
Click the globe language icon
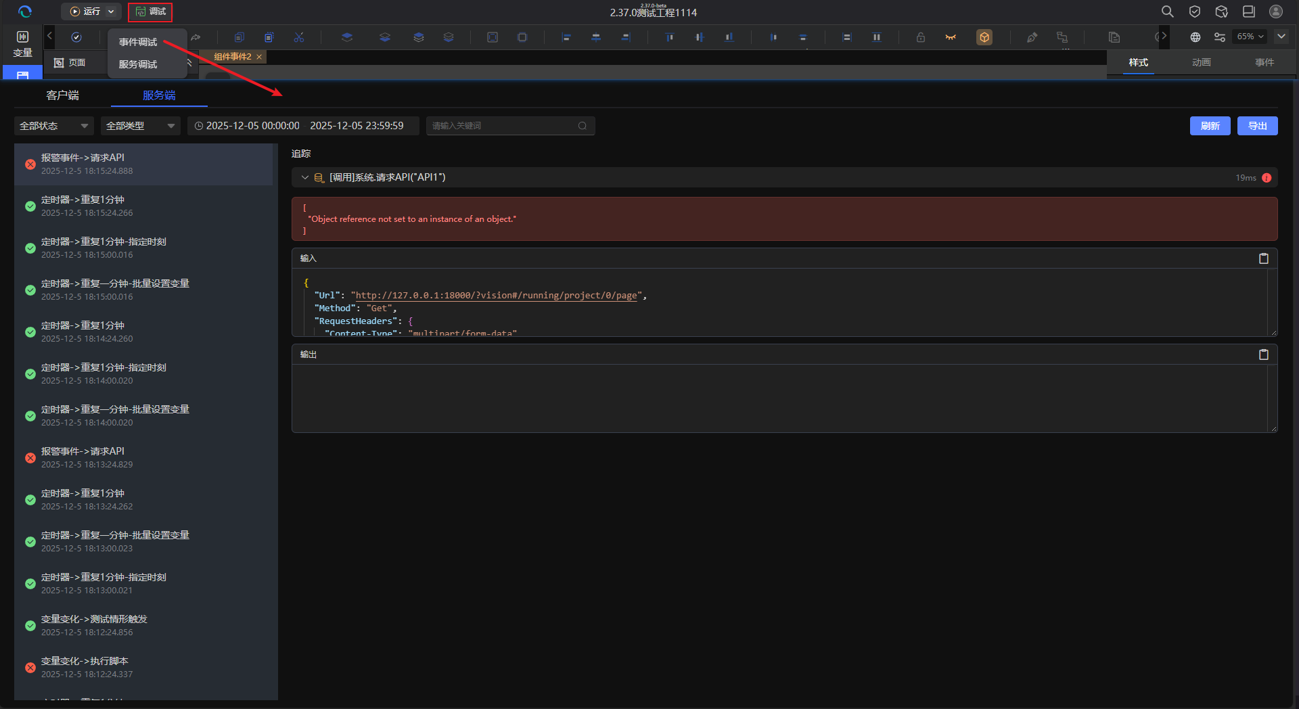click(x=1195, y=37)
